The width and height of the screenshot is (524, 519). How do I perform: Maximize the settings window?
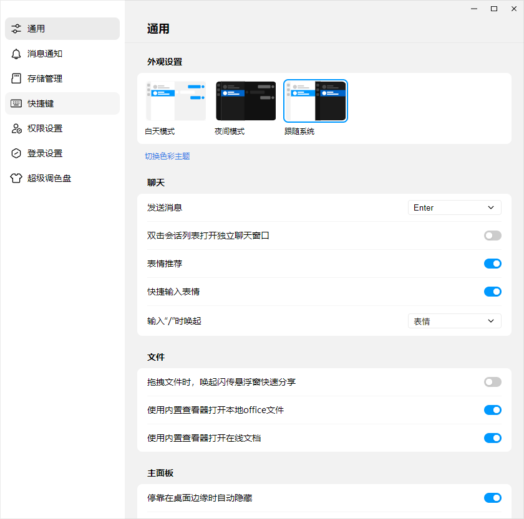494,9
